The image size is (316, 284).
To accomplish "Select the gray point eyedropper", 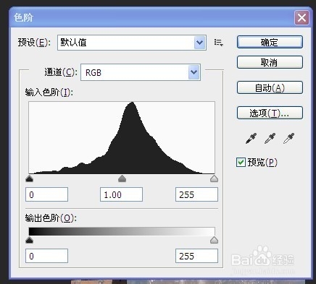I will [270, 138].
